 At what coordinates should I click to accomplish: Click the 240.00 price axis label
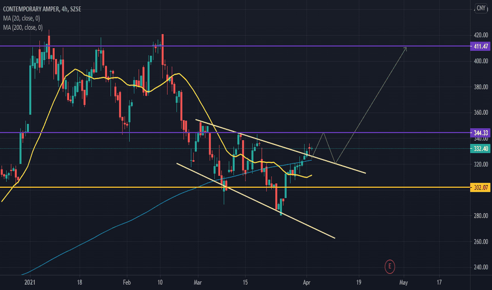coord(481,267)
